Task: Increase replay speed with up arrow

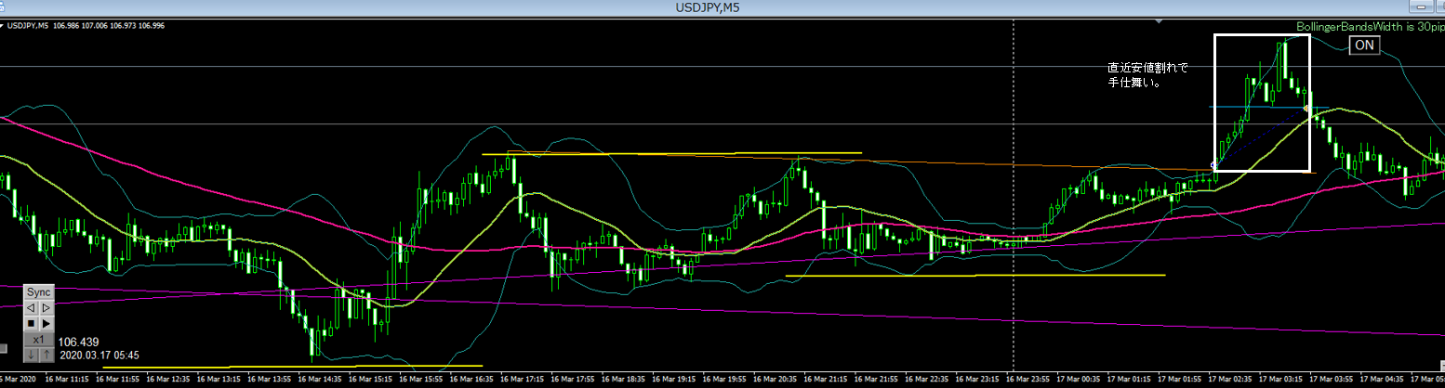Action: 46,355
